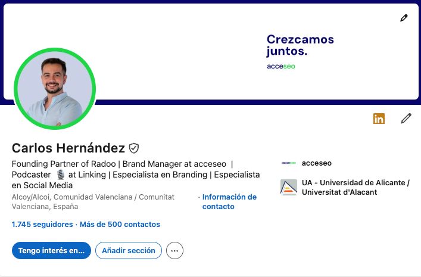Screen dimensions: 421x277
Task: Click the verification shield badge
Action: tap(134, 148)
